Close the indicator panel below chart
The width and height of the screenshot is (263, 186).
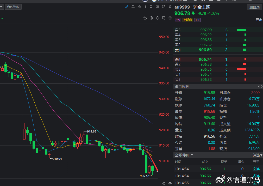pyautogui.click(x=164, y=183)
